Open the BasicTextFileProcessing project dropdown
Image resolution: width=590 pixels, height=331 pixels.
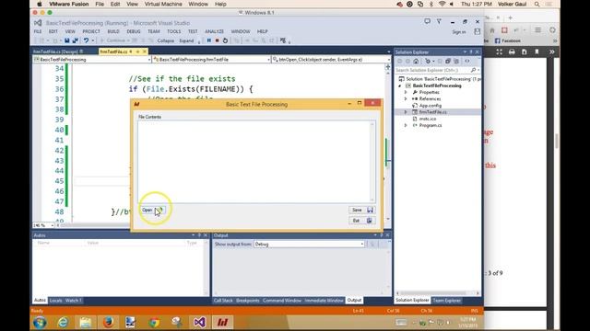[x=92, y=60]
